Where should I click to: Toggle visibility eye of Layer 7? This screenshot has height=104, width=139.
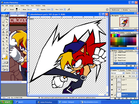click(112, 80)
